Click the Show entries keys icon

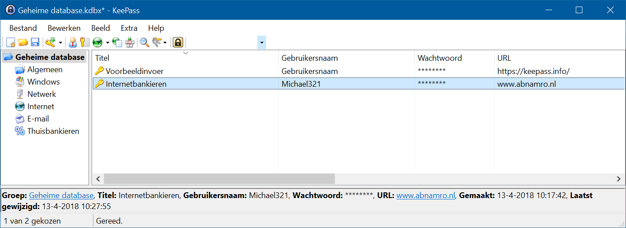click(x=157, y=42)
